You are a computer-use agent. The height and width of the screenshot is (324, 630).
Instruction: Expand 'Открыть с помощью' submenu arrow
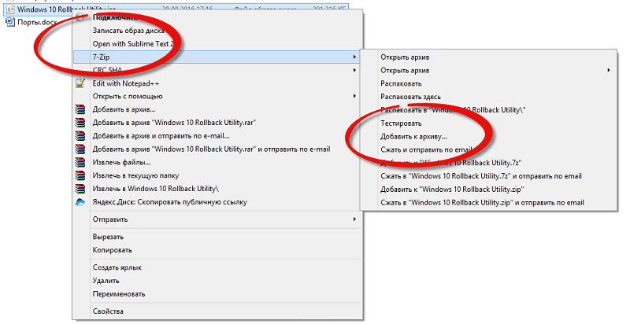coord(354,96)
